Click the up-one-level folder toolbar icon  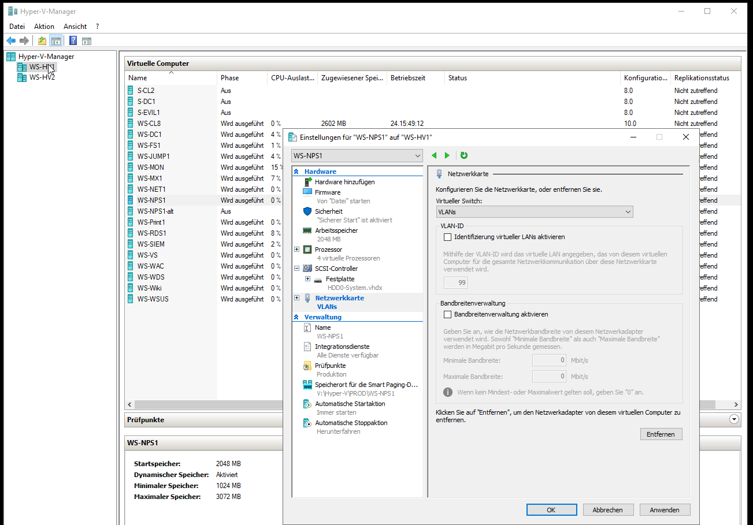coord(42,41)
